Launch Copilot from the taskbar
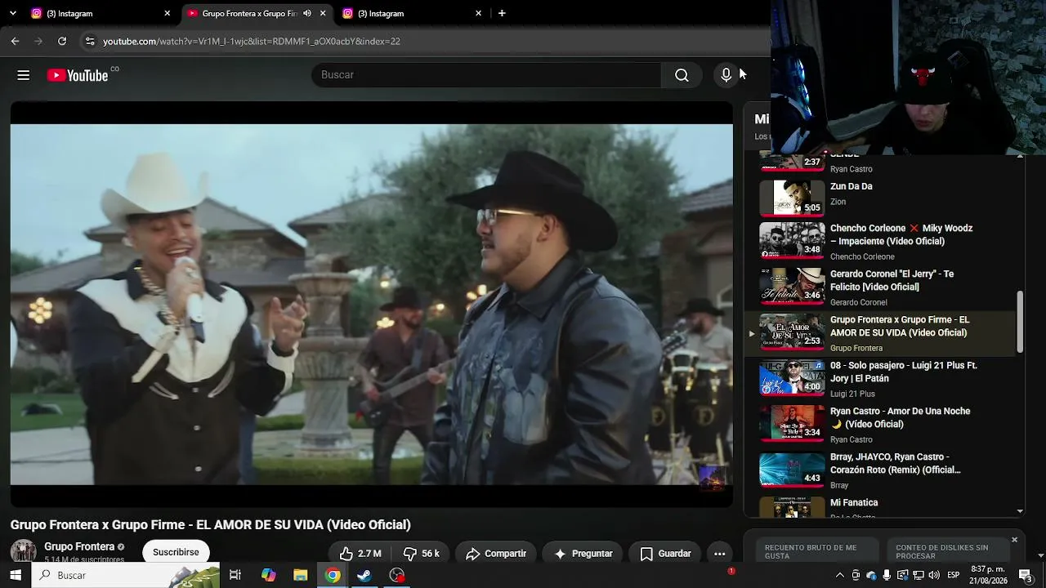1046x588 pixels. [268, 575]
